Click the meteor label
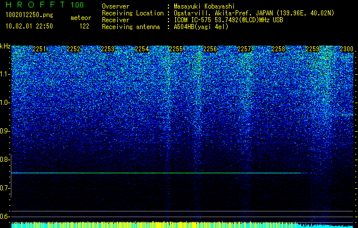 click(x=81, y=18)
